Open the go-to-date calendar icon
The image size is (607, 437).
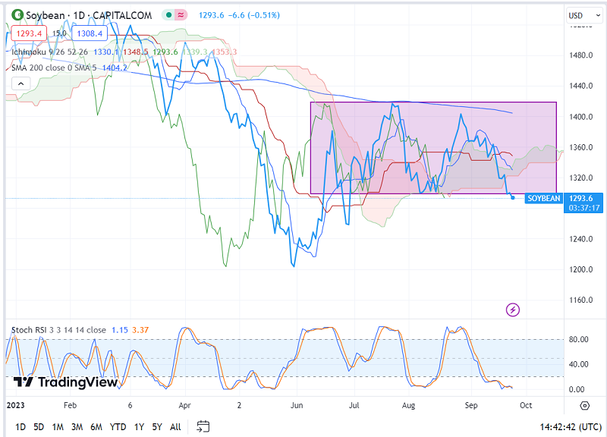coord(203,426)
